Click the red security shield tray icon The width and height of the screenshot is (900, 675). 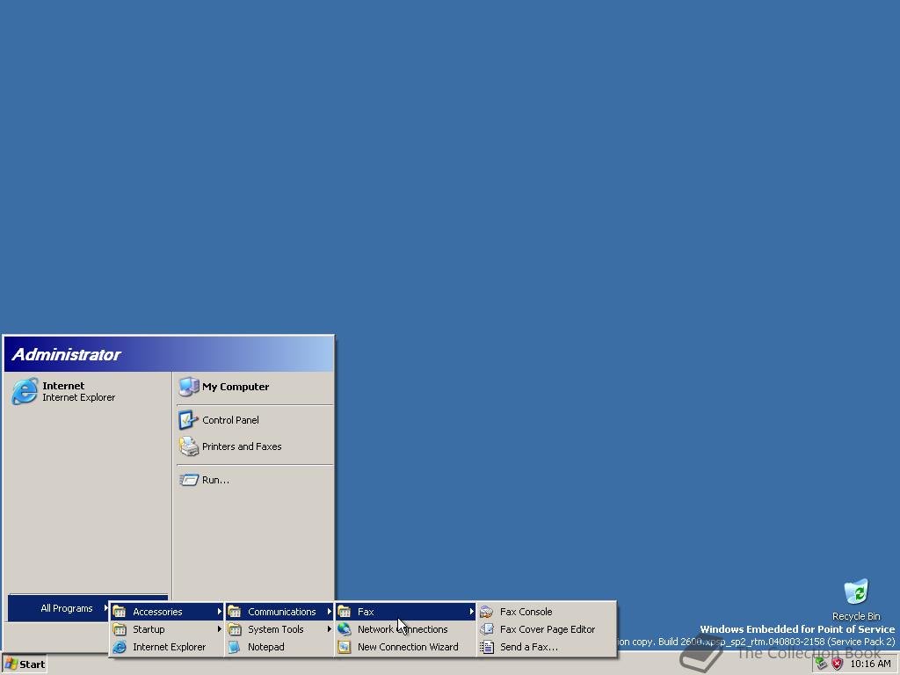[838, 664]
